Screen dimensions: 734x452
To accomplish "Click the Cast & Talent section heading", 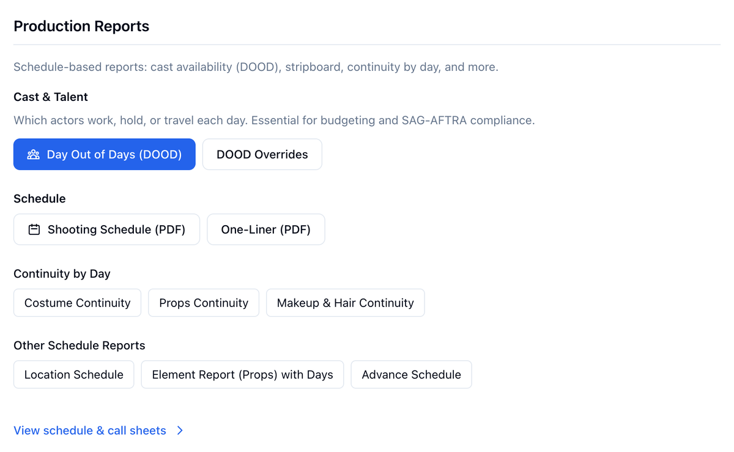I will 51,97.
